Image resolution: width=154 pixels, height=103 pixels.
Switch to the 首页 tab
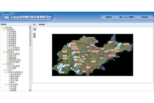click(x=34, y=24)
